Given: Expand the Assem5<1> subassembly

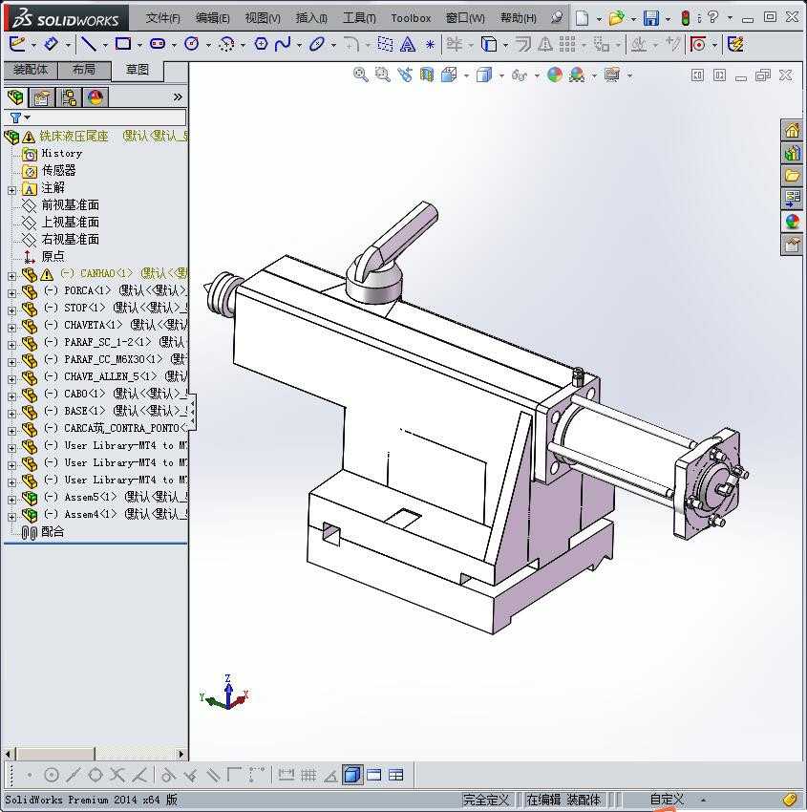Looking at the screenshot, I should click(11, 500).
